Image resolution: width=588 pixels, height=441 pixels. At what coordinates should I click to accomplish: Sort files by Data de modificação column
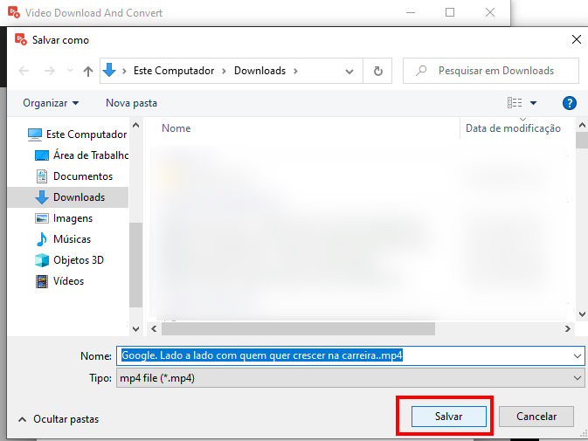tap(513, 128)
